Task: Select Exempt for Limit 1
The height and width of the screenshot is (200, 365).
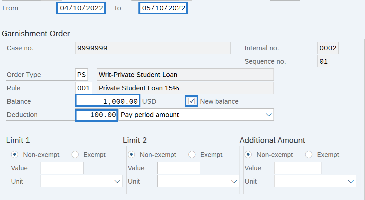Action: (x=75, y=155)
